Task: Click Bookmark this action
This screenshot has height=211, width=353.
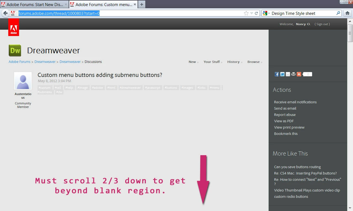Action: tap(286, 134)
